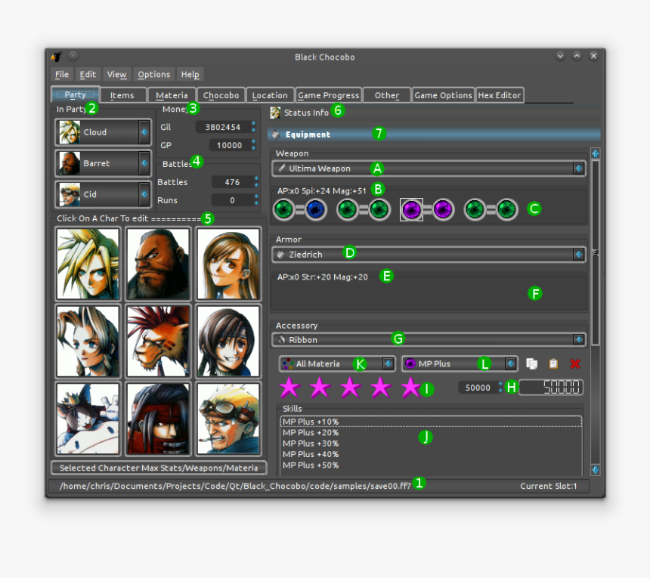The height and width of the screenshot is (578, 650).
Task: Open the MP Plus materia dropdown
Action: tap(460, 363)
